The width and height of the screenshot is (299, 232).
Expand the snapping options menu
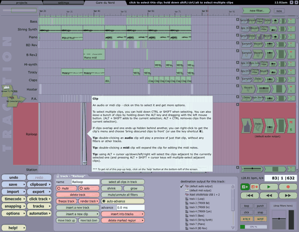(x=14, y=206)
